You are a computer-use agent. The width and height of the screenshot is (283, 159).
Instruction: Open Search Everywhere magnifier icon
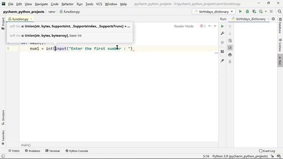(x=279, y=11)
